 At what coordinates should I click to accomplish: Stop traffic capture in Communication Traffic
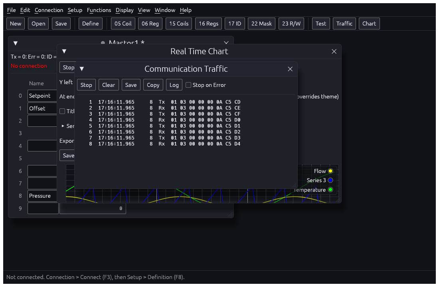(x=86, y=85)
